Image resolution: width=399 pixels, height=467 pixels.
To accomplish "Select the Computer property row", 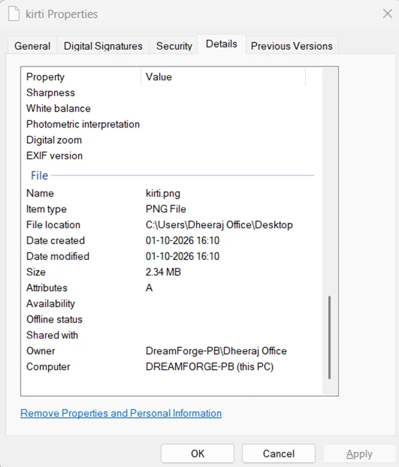I will click(x=171, y=367).
